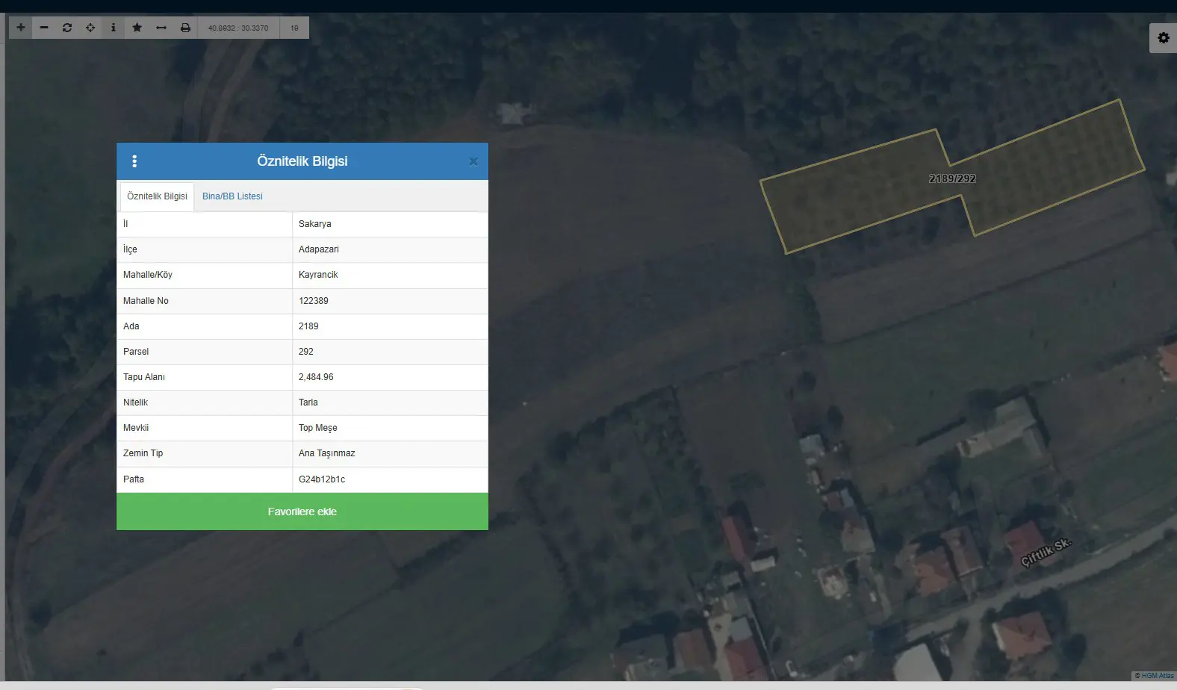Click the Mahalle/Köy row label
This screenshot has height=690, width=1177.
click(x=148, y=275)
